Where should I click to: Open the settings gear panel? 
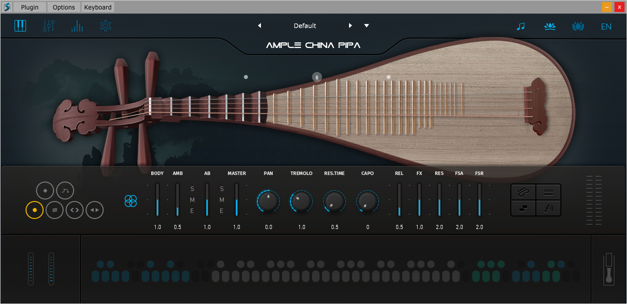click(106, 25)
